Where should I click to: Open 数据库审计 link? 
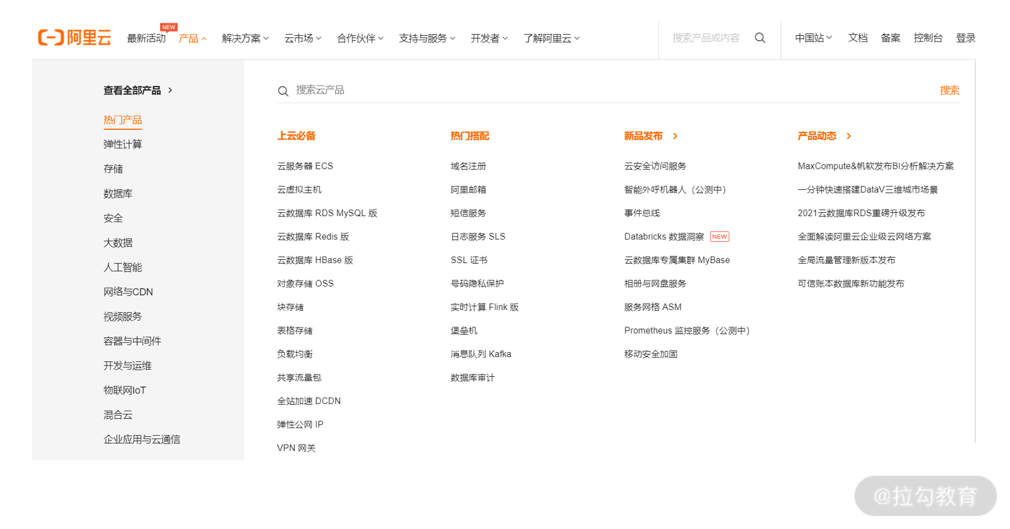click(472, 377)
